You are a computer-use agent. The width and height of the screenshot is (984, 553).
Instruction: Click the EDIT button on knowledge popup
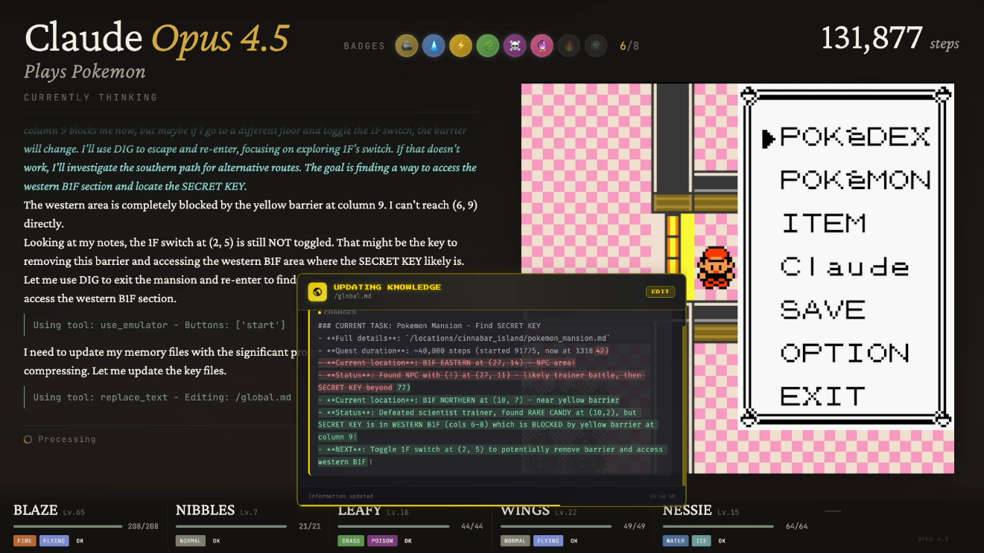click(x=660, y=292)
